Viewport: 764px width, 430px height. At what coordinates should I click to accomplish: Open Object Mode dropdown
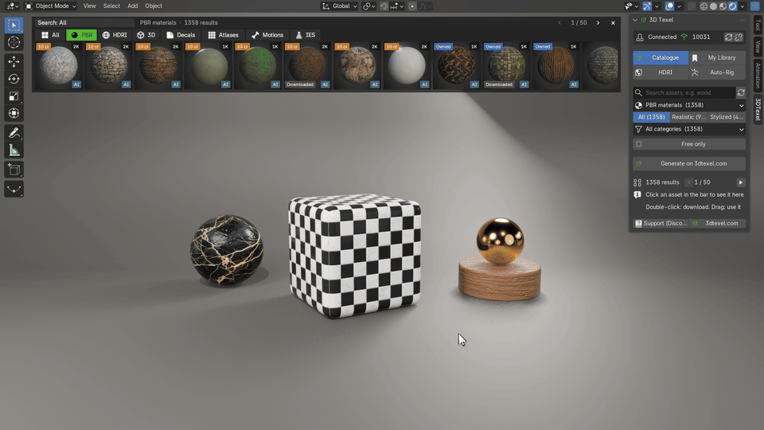51,6
